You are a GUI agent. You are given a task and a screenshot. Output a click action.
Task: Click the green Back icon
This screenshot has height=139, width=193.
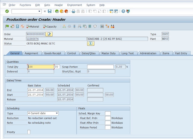57,11
